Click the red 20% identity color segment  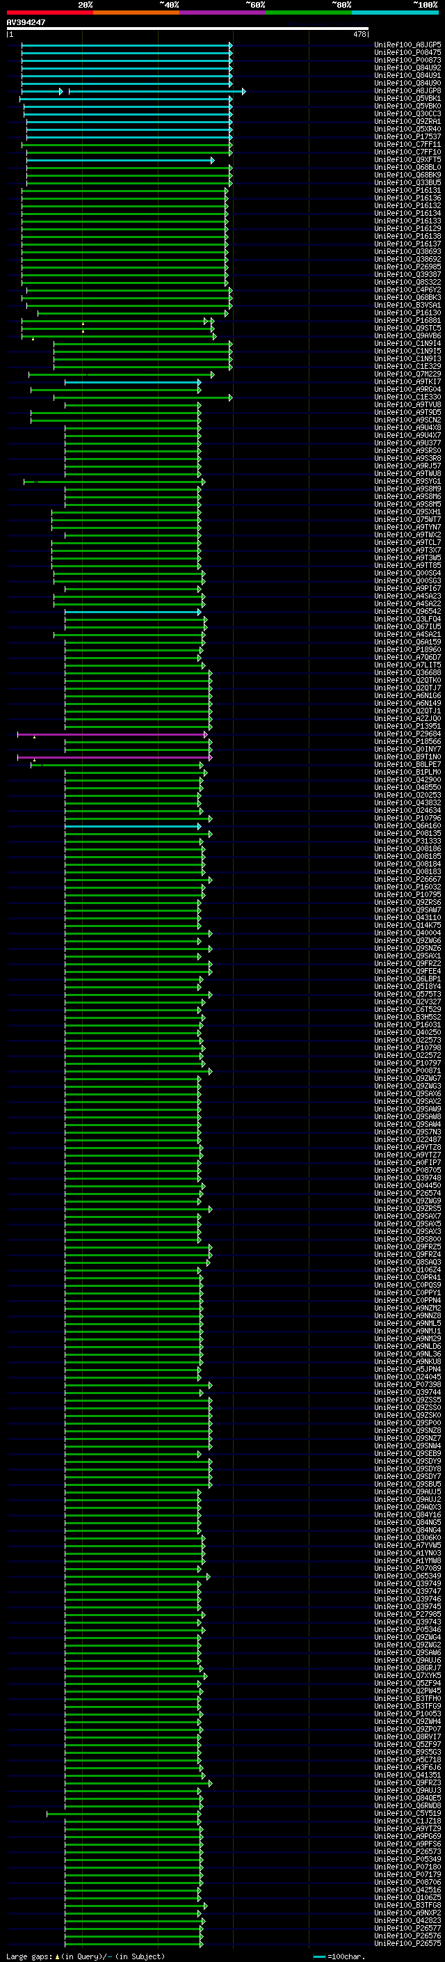coord(49,13)
